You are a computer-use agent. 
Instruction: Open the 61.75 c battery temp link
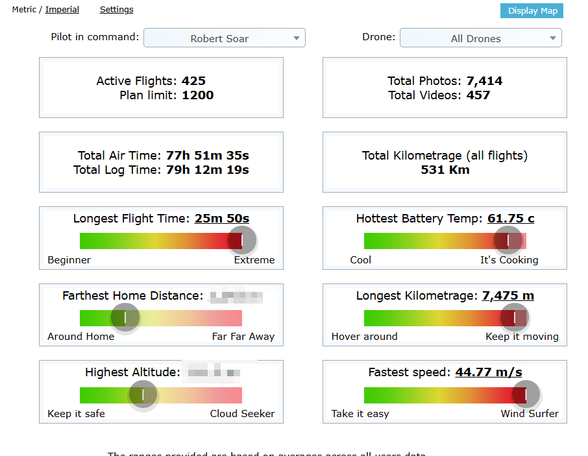pos(511,219)
